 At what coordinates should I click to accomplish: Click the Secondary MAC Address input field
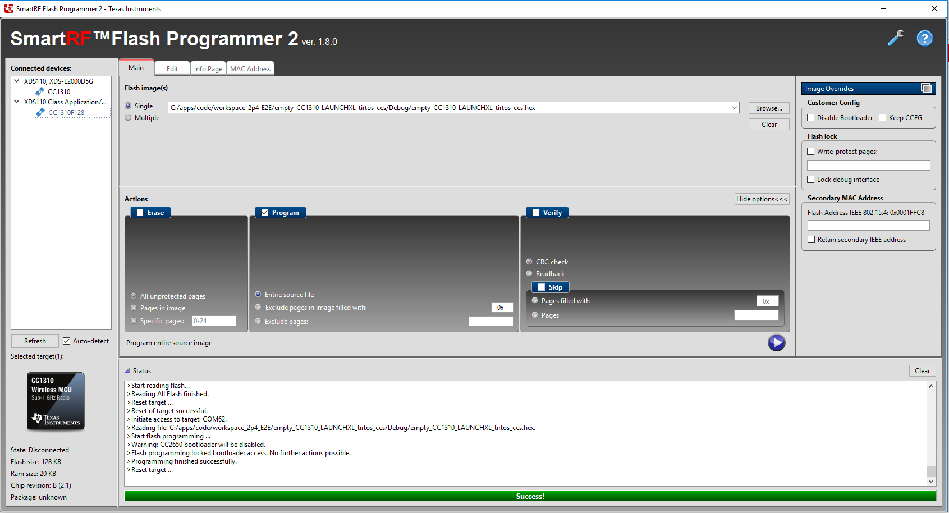(869, 225)
